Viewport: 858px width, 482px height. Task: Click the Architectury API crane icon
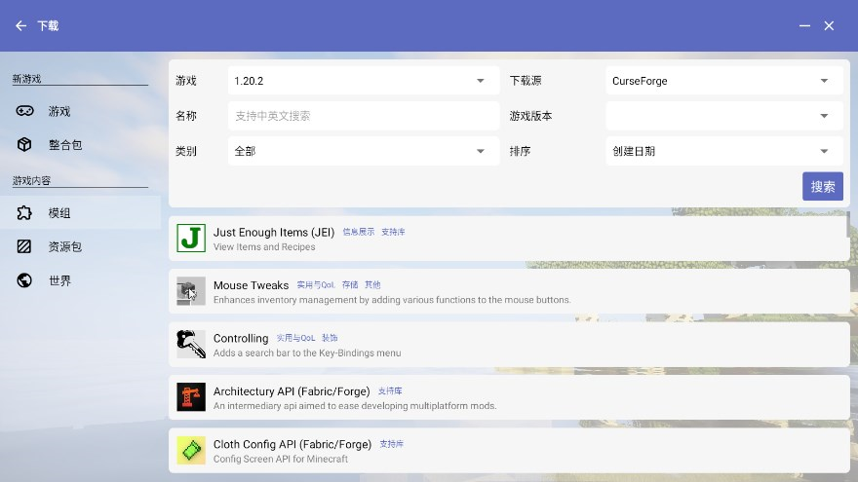click(191, 397)
